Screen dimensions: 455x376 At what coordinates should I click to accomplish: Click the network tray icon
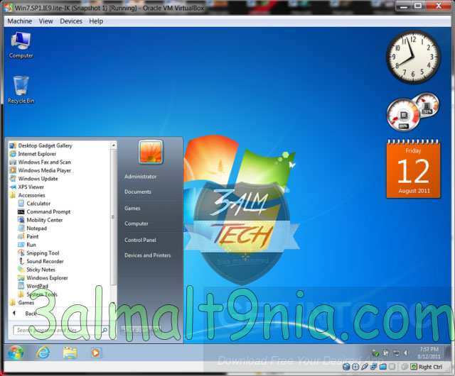(x=396, y=353)
